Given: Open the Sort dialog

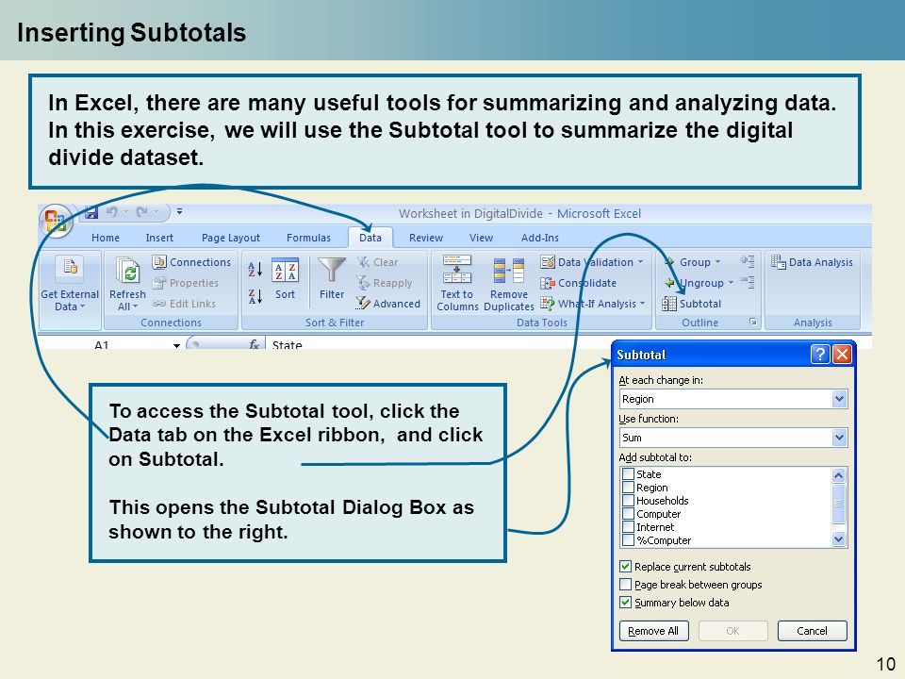Looking at the screenshot, I should pos(285,279).
